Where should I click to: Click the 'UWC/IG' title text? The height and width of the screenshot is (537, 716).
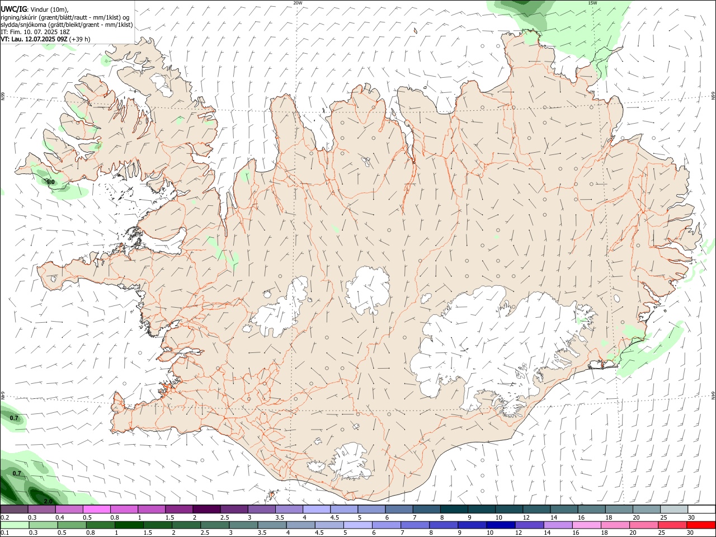(x=13, y=9)
